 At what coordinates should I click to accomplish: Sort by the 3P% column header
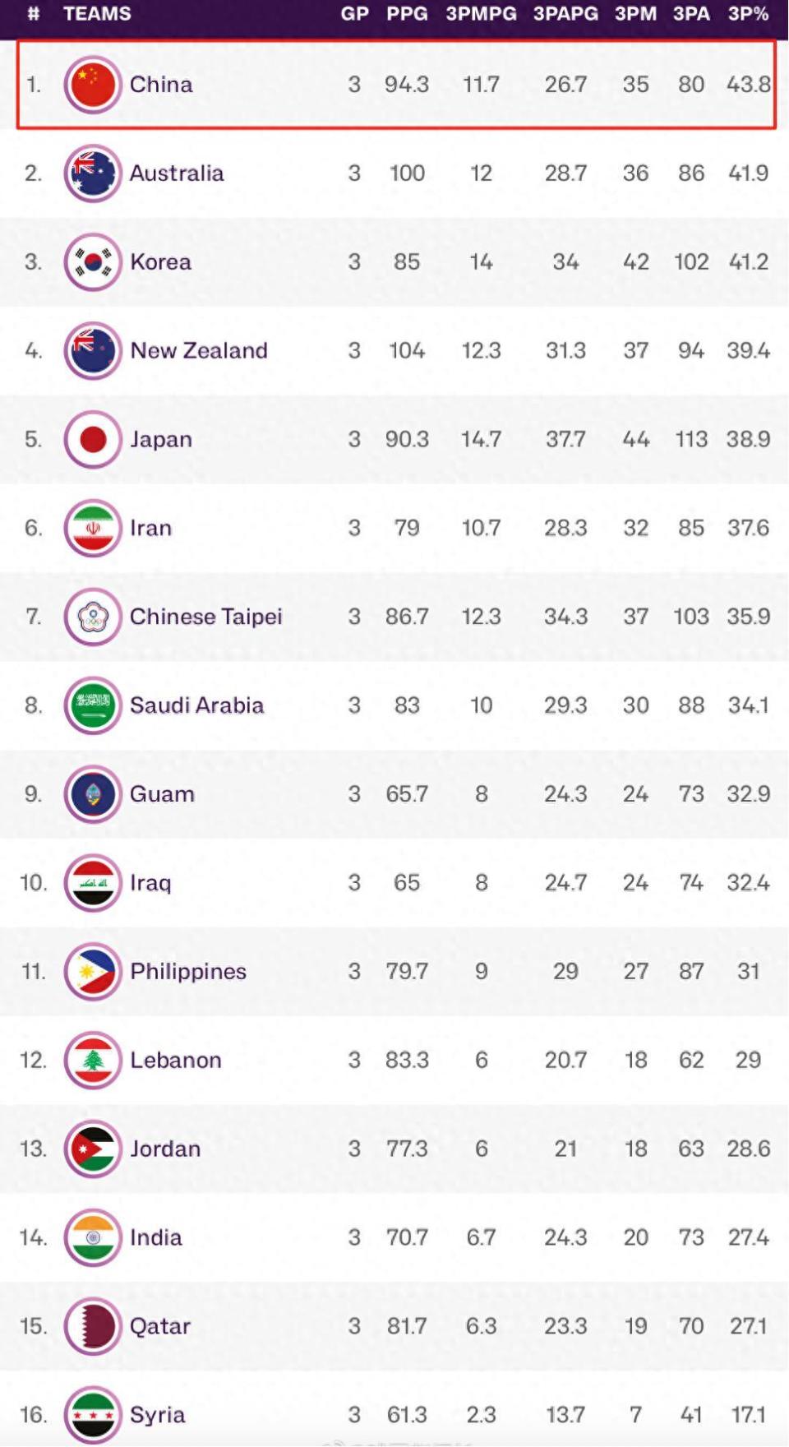pos(748,14)
